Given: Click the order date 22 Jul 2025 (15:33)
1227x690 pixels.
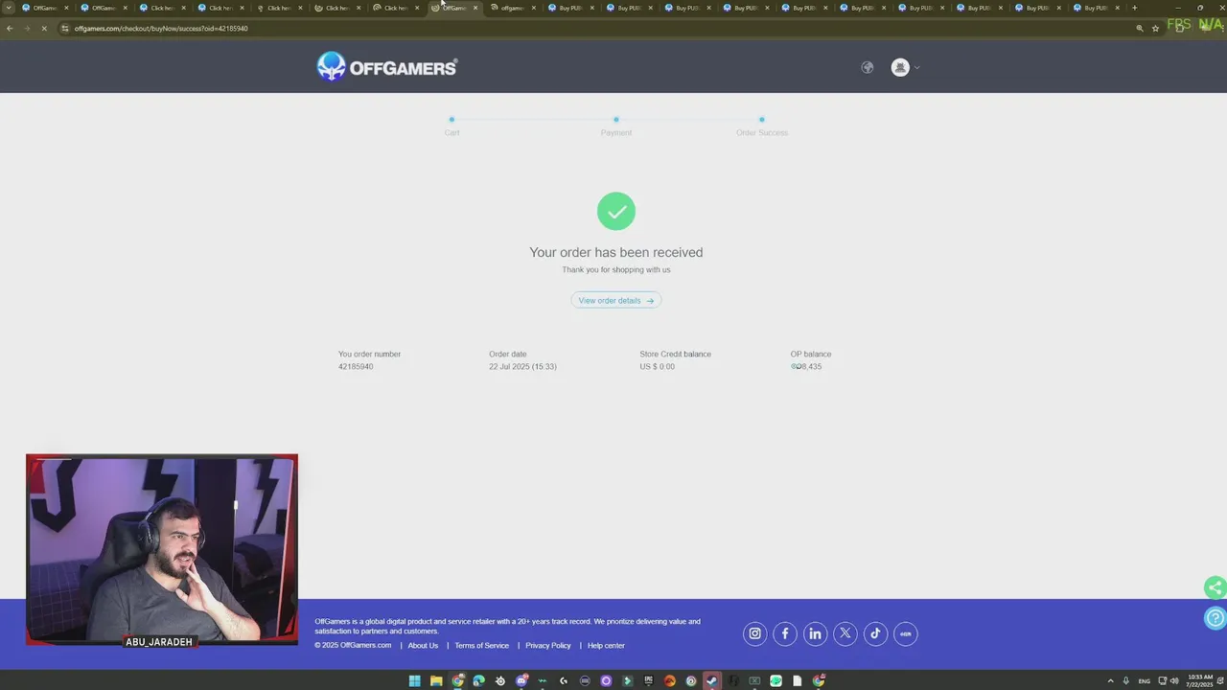Looking at the screenshot, I should (x=522, y=366).
